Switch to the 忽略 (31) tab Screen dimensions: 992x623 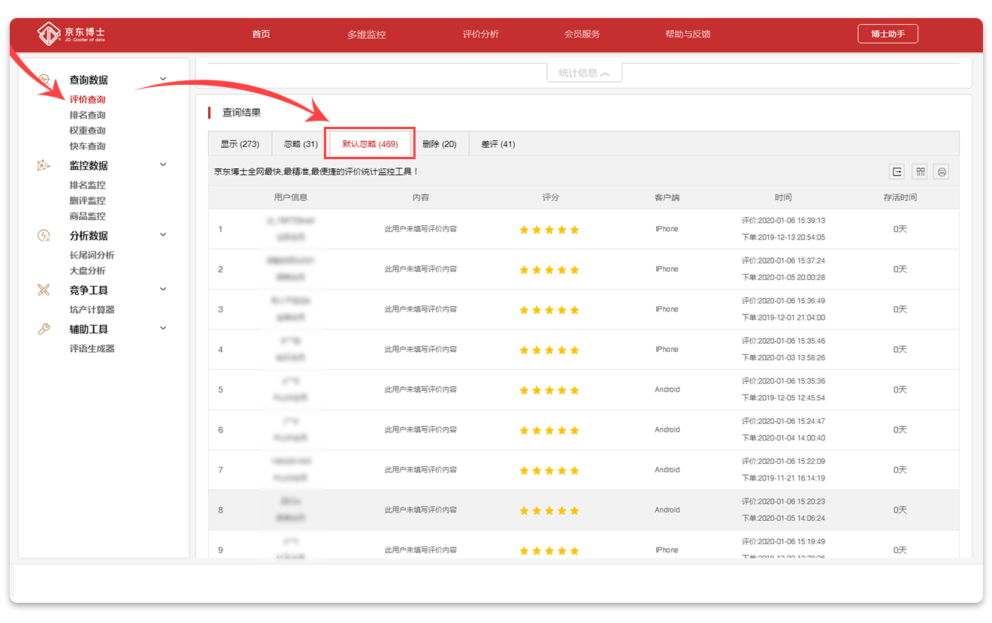[x=301, y=144]
